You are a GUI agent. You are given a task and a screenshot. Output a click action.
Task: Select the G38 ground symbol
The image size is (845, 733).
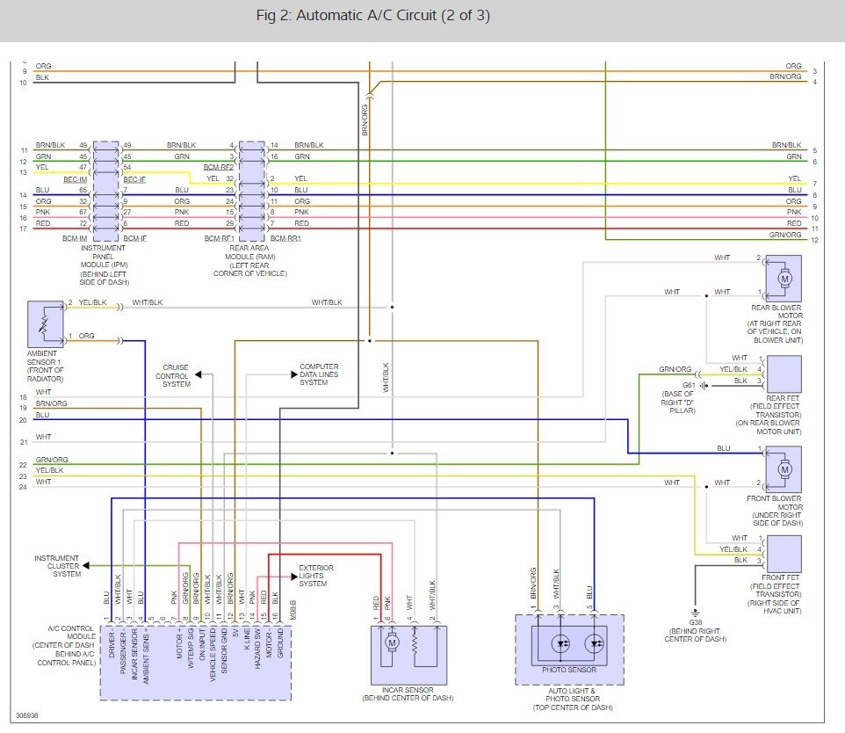pyautogui.click(x=695, y=613)
